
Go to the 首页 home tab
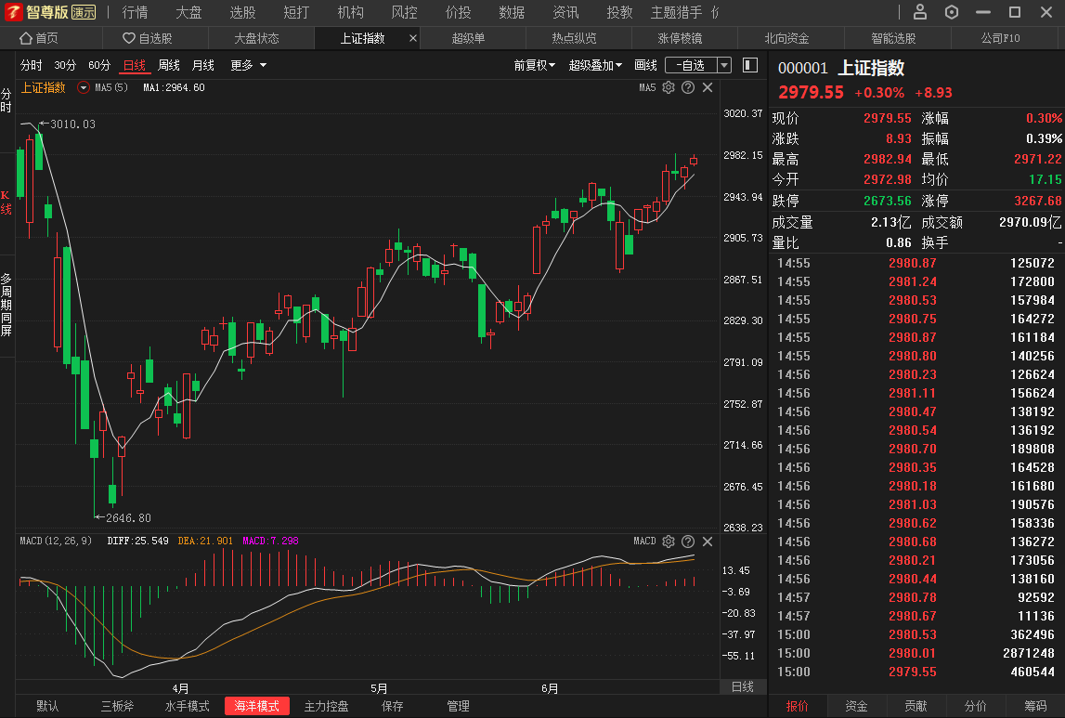[39, 38]
